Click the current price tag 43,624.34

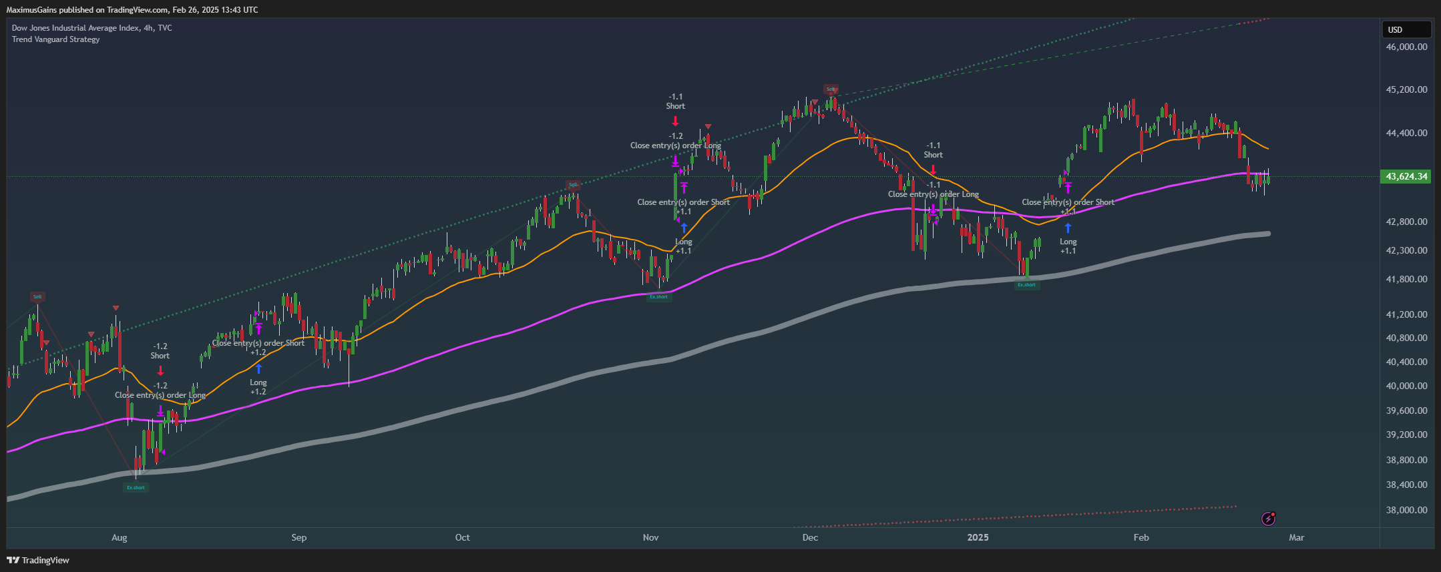(x=1406, y=176)
